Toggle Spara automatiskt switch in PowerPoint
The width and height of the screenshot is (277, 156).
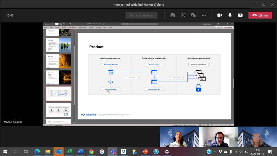tap(57, 24)
